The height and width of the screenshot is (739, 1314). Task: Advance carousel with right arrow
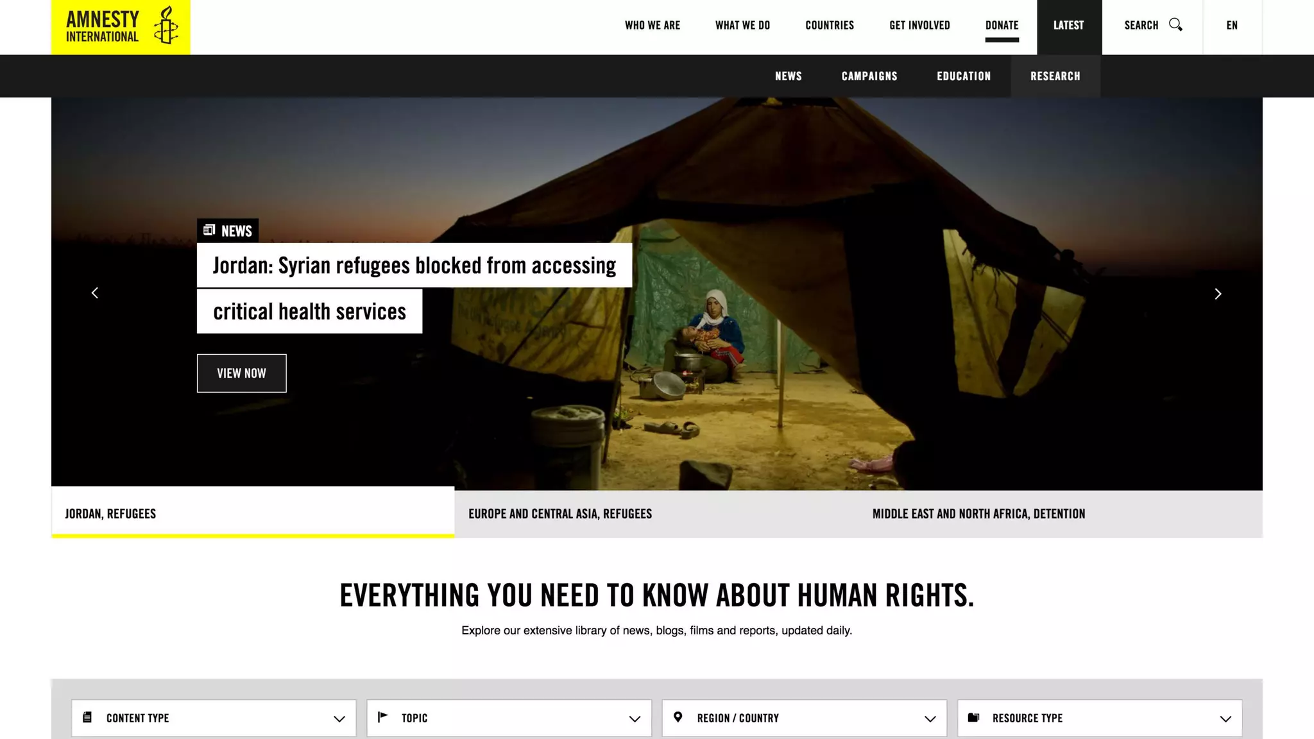pyautogui.click(x=1218, y=294)
